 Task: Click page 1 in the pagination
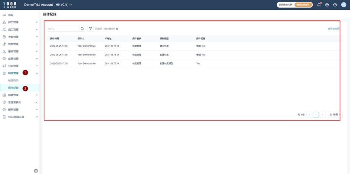click(x=316, y=115)
